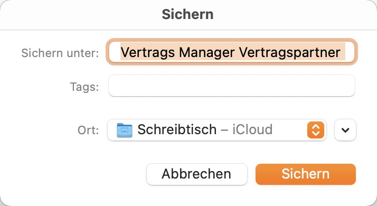
Task: Click the Sichern unter label
Action: point(60,53)
